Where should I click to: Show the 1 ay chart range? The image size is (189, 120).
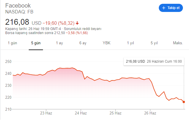pos(60,43)
